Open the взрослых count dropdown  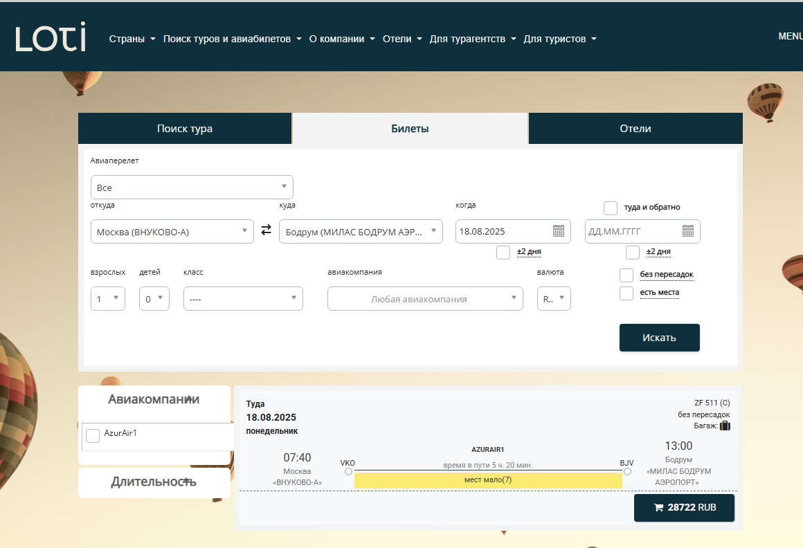(x=107, y=298)
